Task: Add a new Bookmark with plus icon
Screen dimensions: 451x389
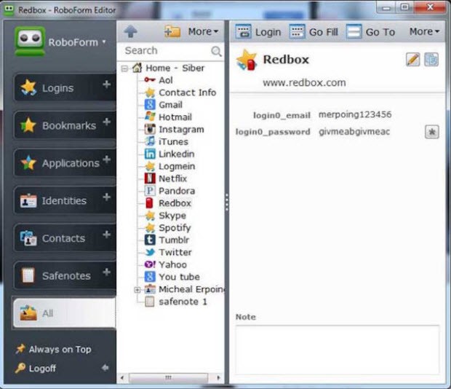Action: [x=107, y=122]
